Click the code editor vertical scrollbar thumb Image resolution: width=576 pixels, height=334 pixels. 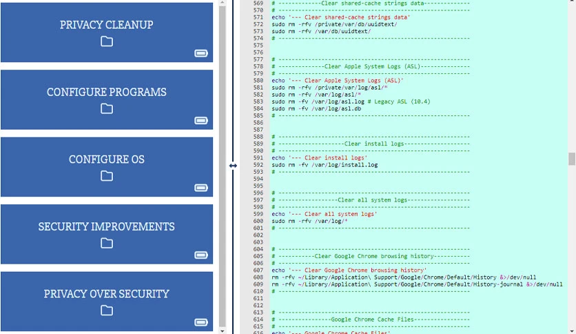tap(572, 159)
